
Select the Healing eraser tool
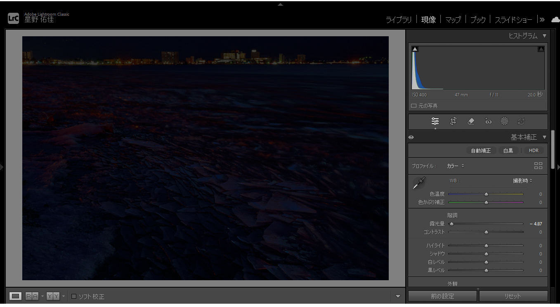point(471,121)
